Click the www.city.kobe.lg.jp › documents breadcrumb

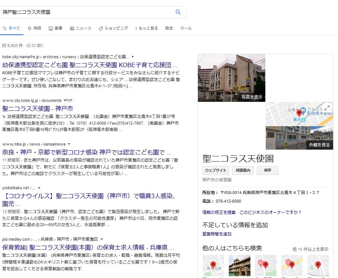click(x=32, y=101)
